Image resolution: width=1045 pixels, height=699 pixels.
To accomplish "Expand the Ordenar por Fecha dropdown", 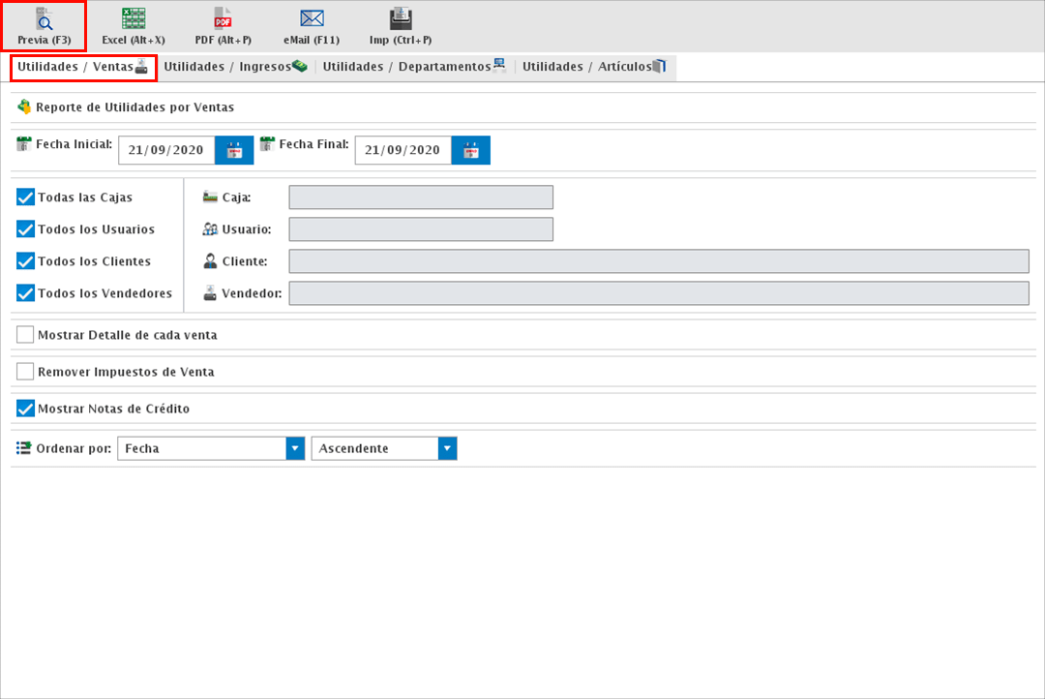I will (295, 448).
